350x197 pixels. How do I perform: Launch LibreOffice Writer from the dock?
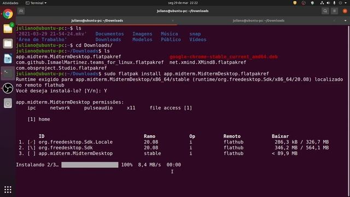click(8, 59)
